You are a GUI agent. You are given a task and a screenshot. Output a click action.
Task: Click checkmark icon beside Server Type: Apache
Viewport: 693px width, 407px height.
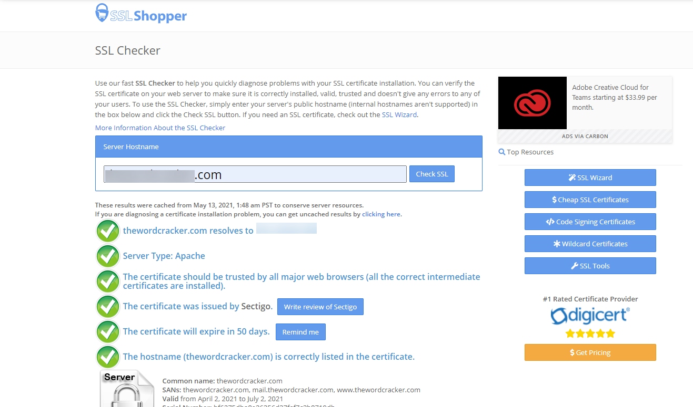(108, 256)
